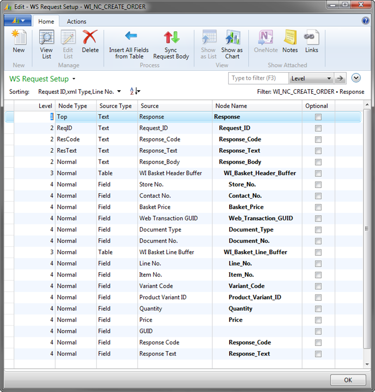375x392 pixels.
Task: Open the attached Notes
Action: tap(290, 41)
